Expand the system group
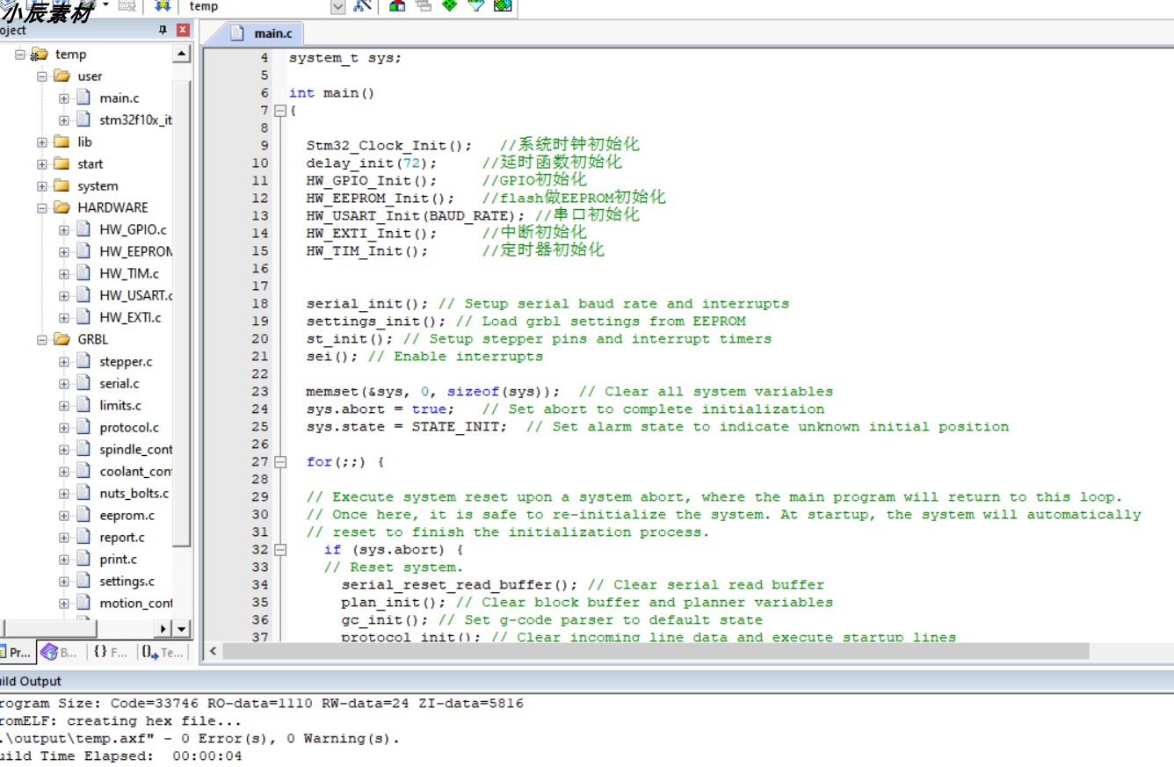 point(41,186)
